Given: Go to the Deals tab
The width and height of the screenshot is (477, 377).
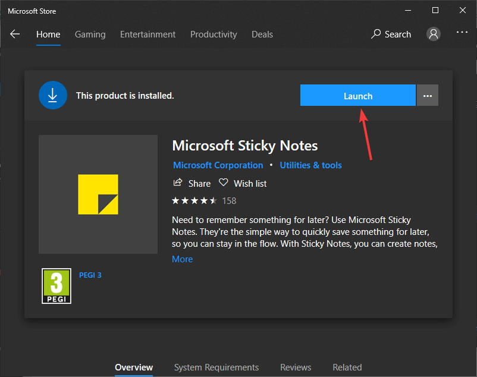Looking at the screenshot, I should pos(262,34).
